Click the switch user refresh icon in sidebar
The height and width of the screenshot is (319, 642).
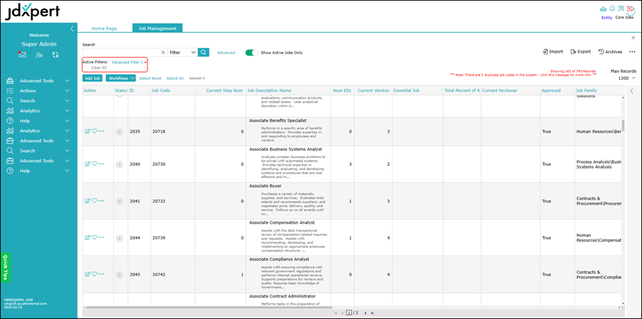(x=56, y=54)
